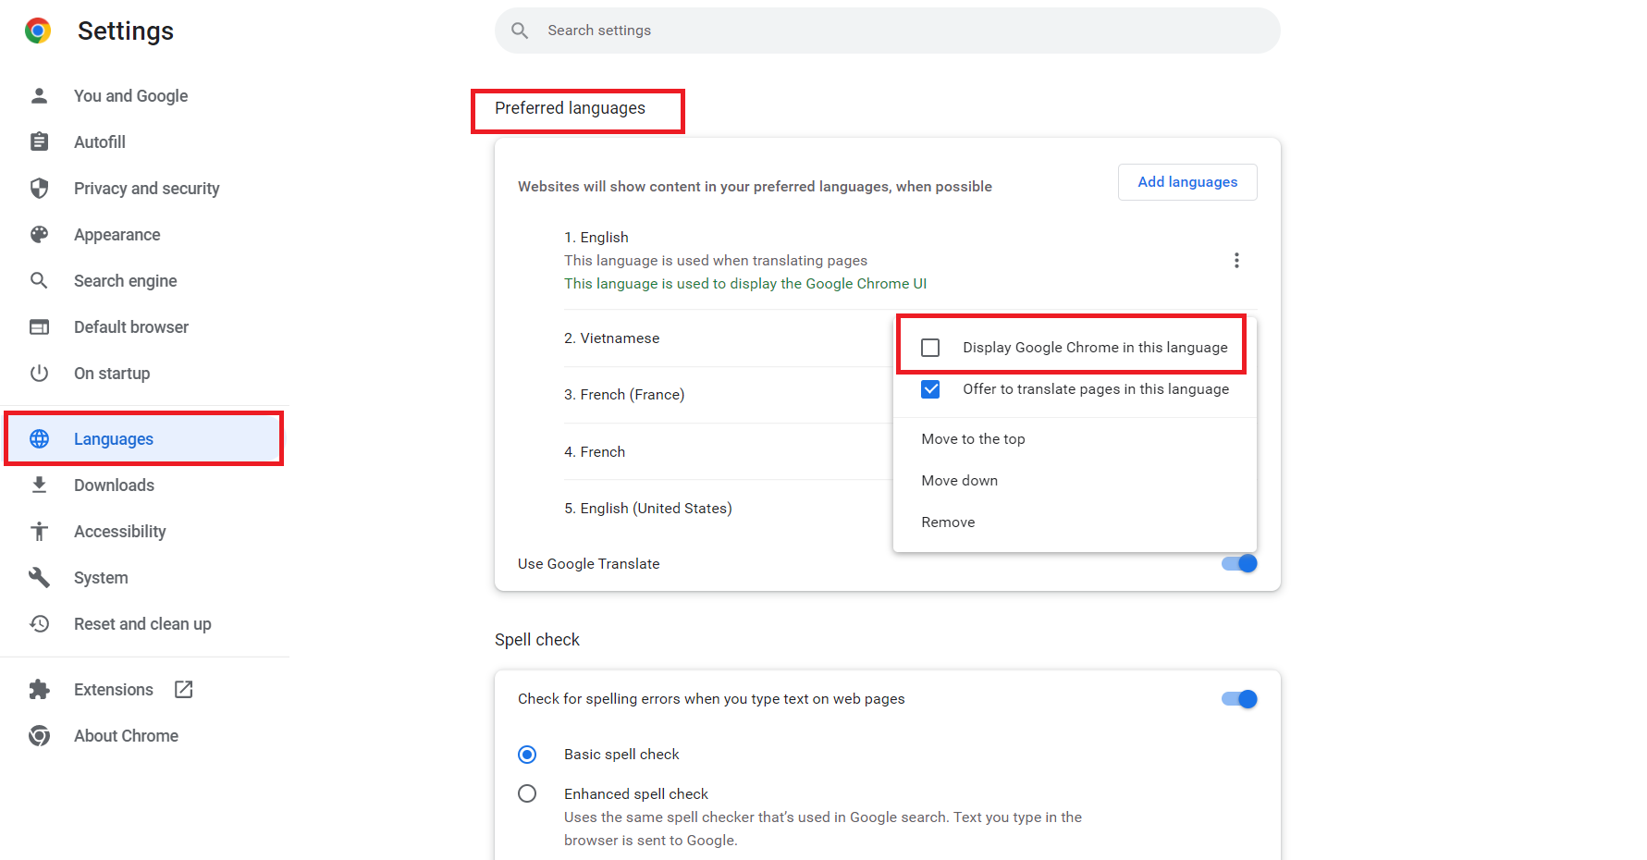
Task: Click the Extensions puzzle piece icon
Action: [x=39, y=689]
